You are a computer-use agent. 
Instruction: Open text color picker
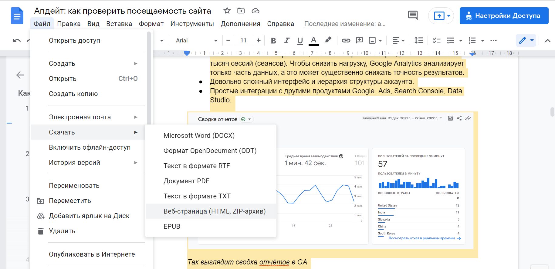(314, 41)
